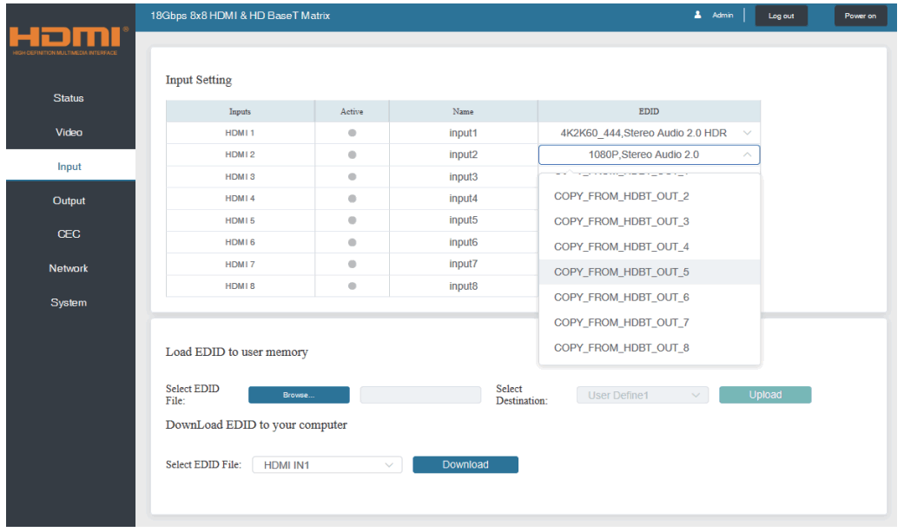This screenshot has height=532, width=904.
Task: Log out of the admin session
Action: pos(780,15)
